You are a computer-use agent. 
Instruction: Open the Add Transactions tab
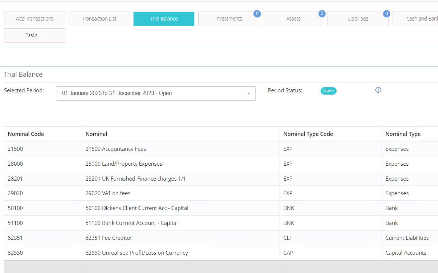(35, 19)
